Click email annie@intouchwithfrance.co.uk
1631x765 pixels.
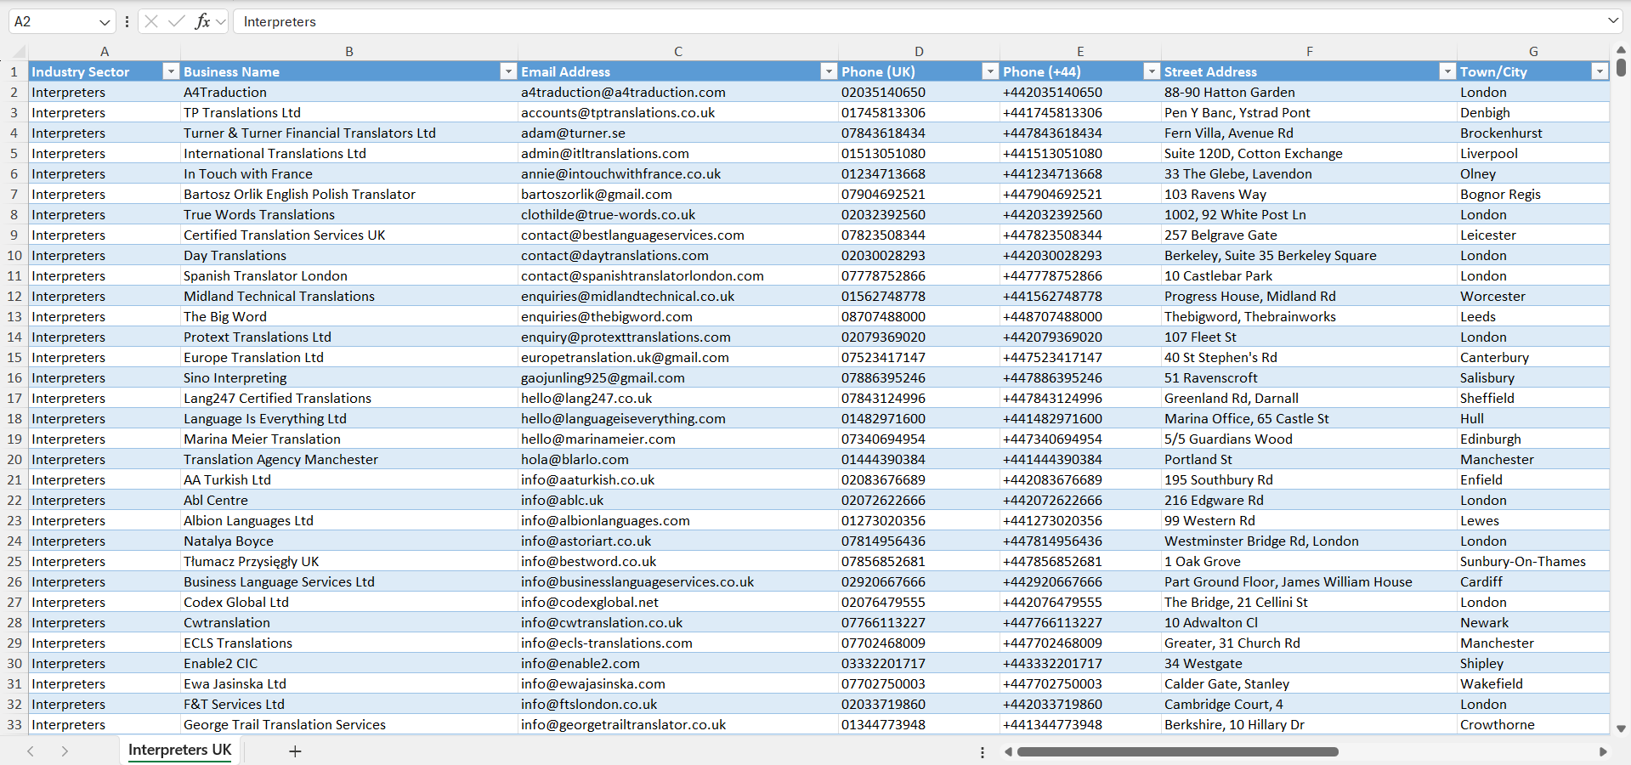[678, 173]
